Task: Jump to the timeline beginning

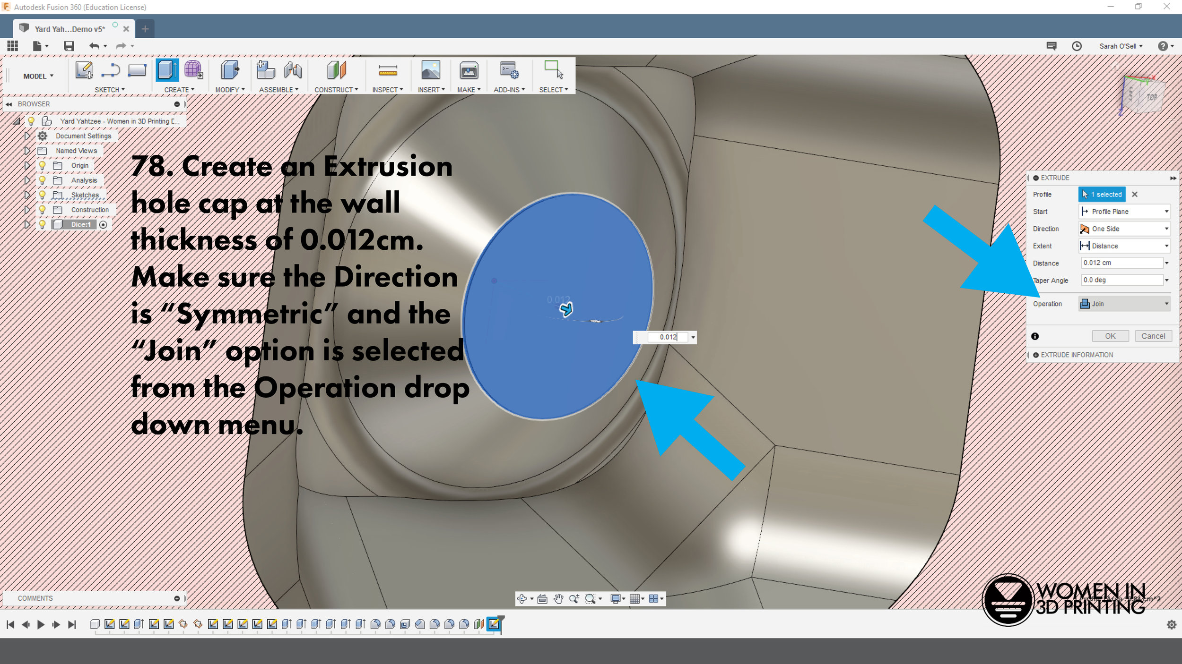Action: pos(10,625)
